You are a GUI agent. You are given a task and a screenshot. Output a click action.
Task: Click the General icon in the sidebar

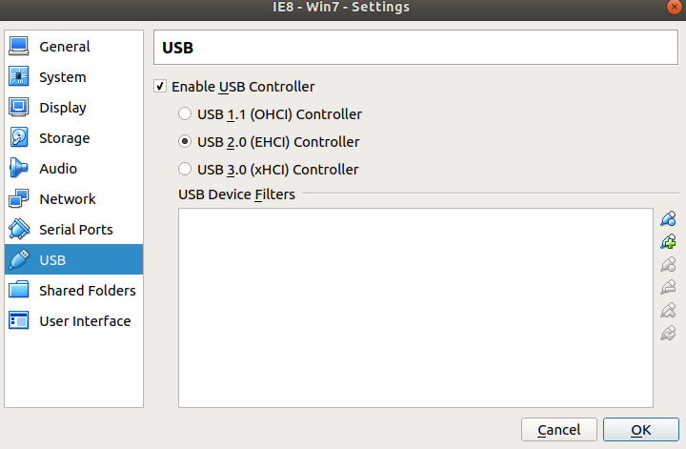pyautogui.click(x=19, y=47)
